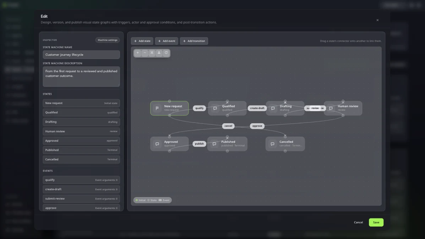Select the Drafting node on canvas

[285, 108]
